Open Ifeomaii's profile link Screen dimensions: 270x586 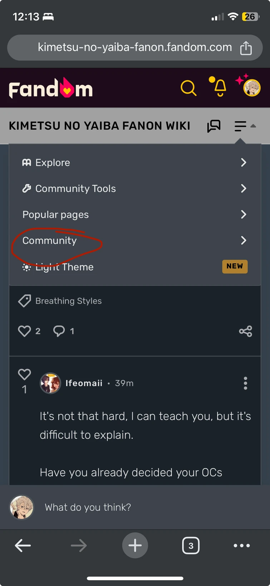click(84, 383)
